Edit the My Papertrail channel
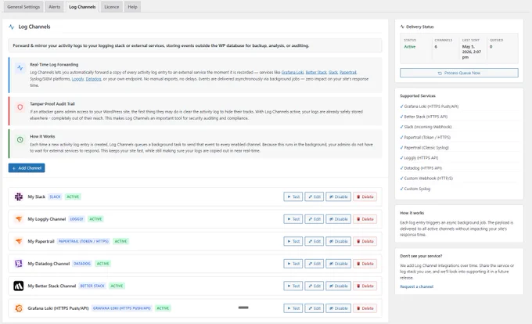 click(315, 241)
